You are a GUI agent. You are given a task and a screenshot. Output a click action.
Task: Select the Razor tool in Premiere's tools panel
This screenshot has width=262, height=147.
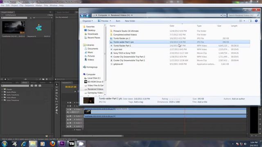(x=56, y=99)
